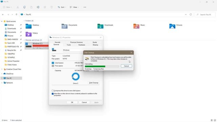Expand the OneDrive tree node

(2, 74)
